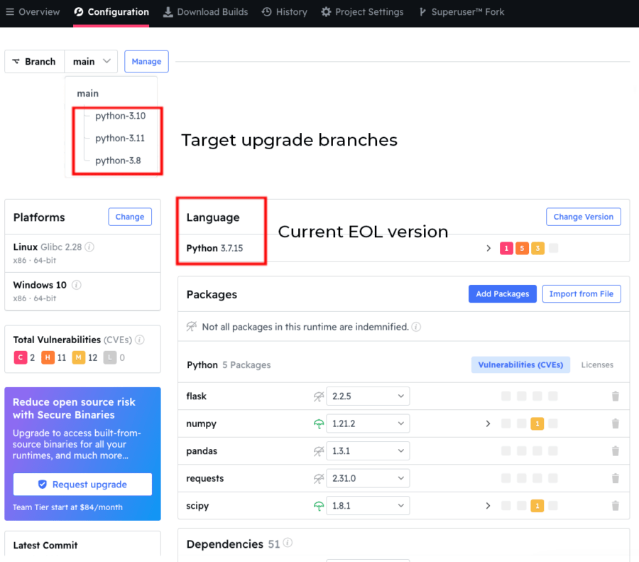The image size is (639, 562).
Task: Click the Add Packages button
Action: (x=502, y=294)
